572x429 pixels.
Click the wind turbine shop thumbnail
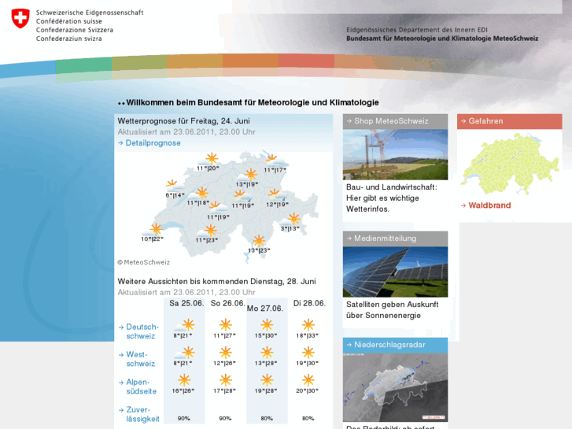[395, 154]
